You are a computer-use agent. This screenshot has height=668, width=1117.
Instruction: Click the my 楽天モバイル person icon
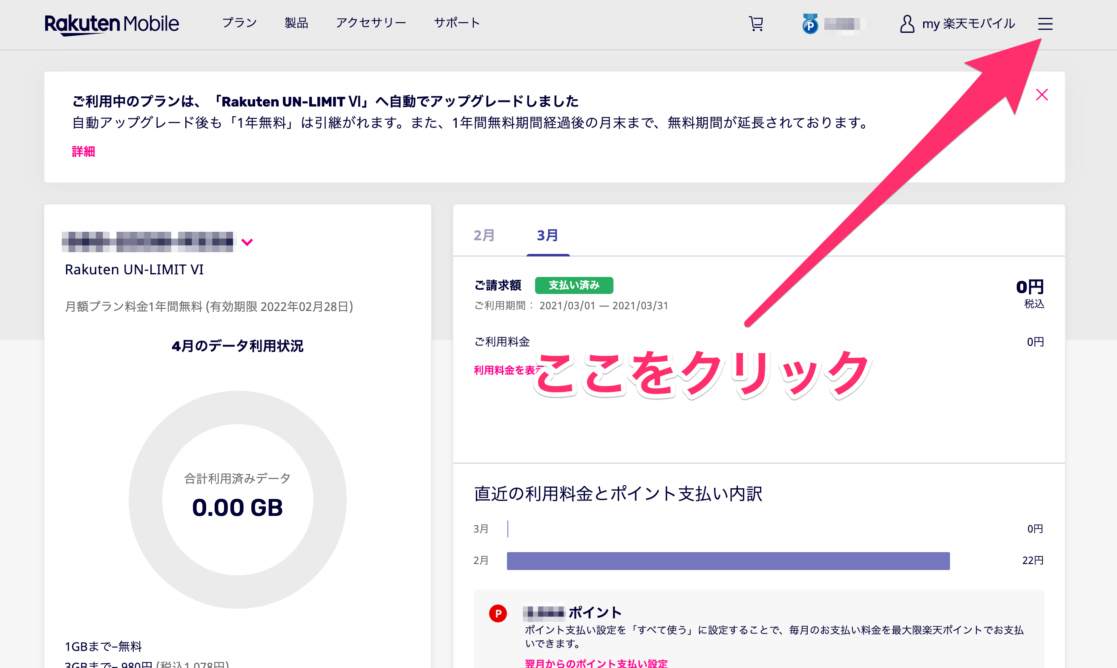coord(907,23)
